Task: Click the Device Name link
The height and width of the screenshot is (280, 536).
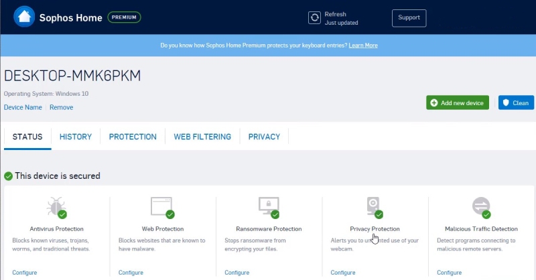Action: (23, 107)
